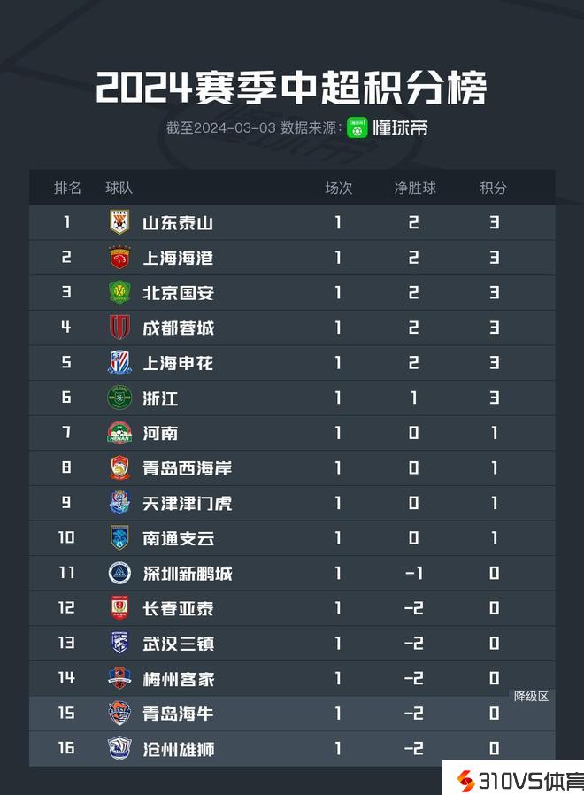Click the Beijing Guoan green badge
The image size is (584, 795).
click(119, 292)
